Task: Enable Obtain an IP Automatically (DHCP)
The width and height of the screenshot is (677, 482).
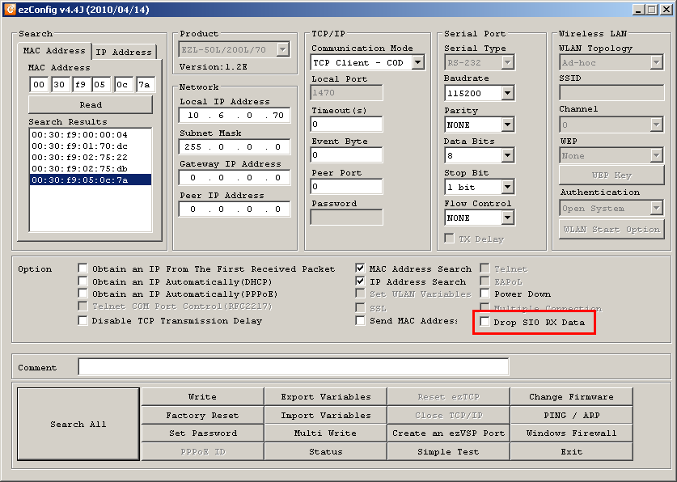Action: 83,281
